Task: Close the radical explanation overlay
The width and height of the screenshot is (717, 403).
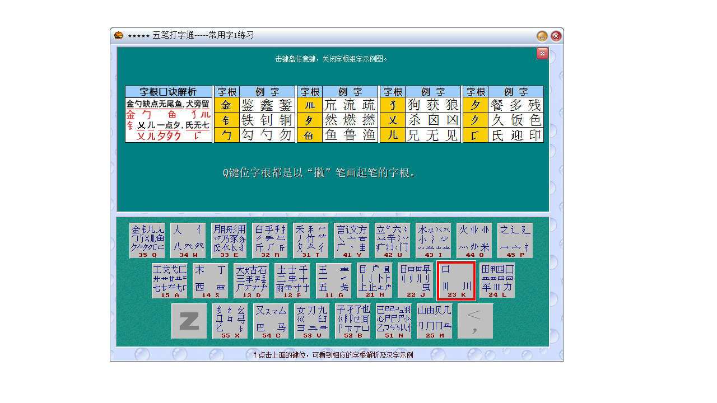Action: click(542, 53)
